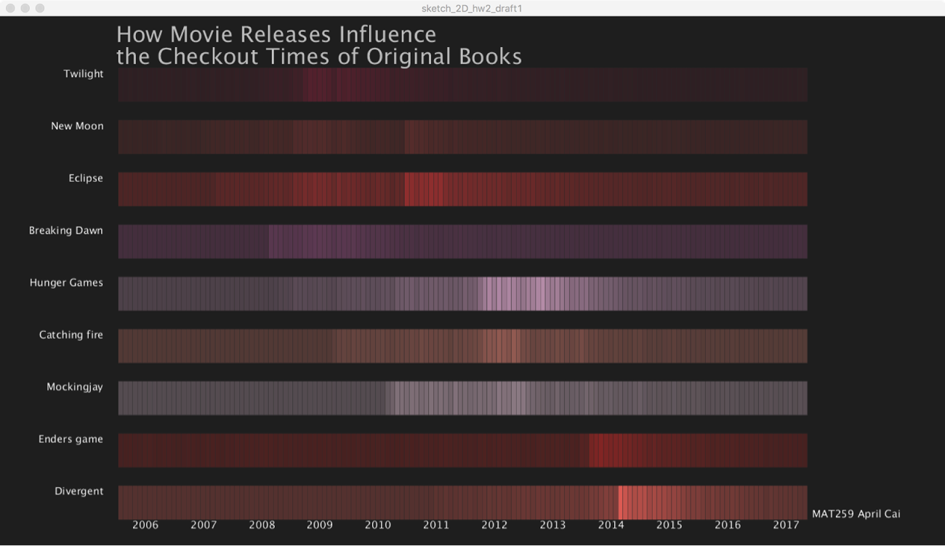Click the 2009 year label
This screenshot has height=546, width=945.
pos(320,526)
